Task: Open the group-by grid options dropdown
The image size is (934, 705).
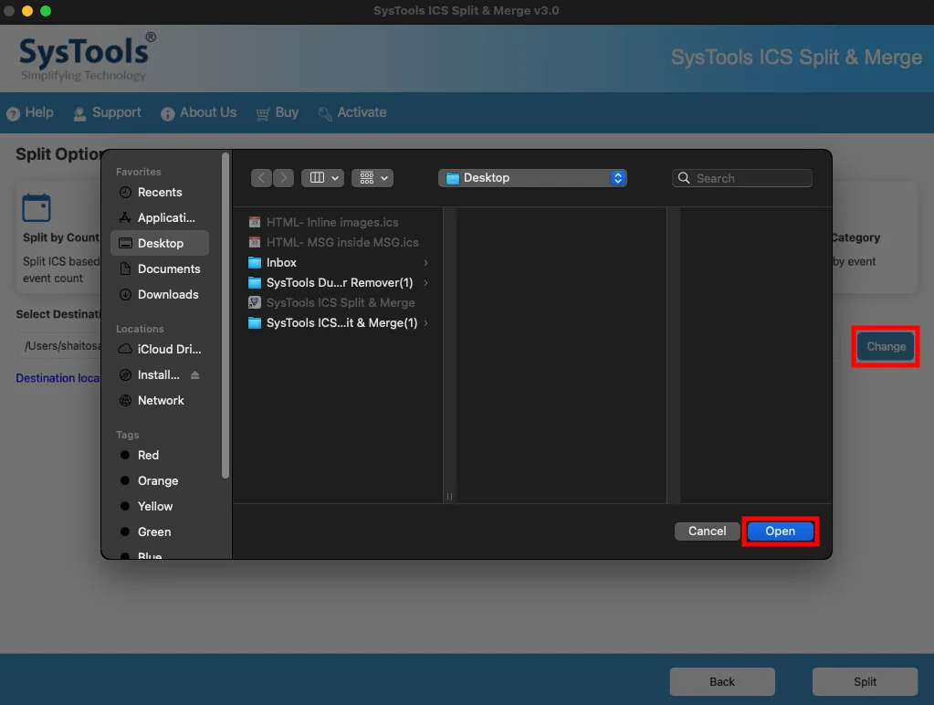Action: point(373,177)
